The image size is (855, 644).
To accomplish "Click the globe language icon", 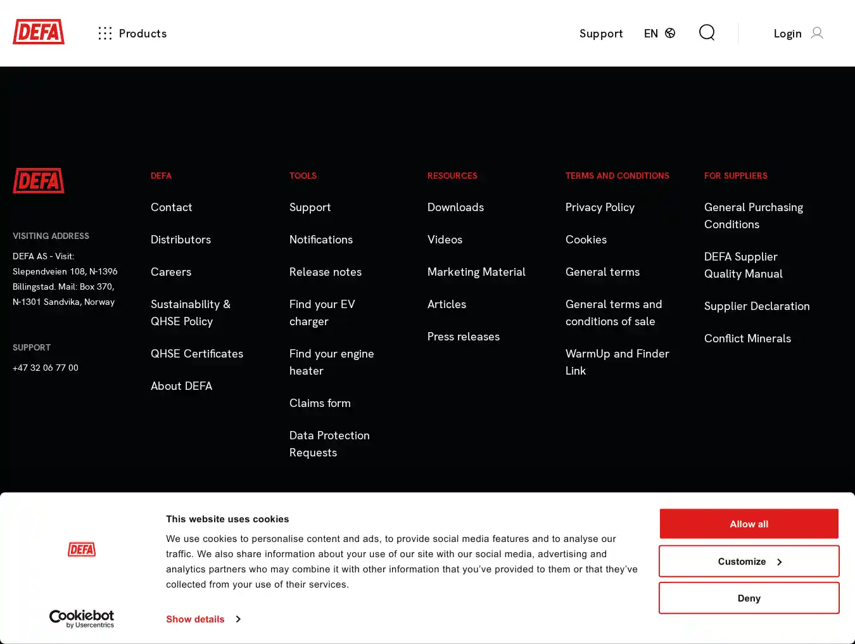I will [x=670, y=33].
